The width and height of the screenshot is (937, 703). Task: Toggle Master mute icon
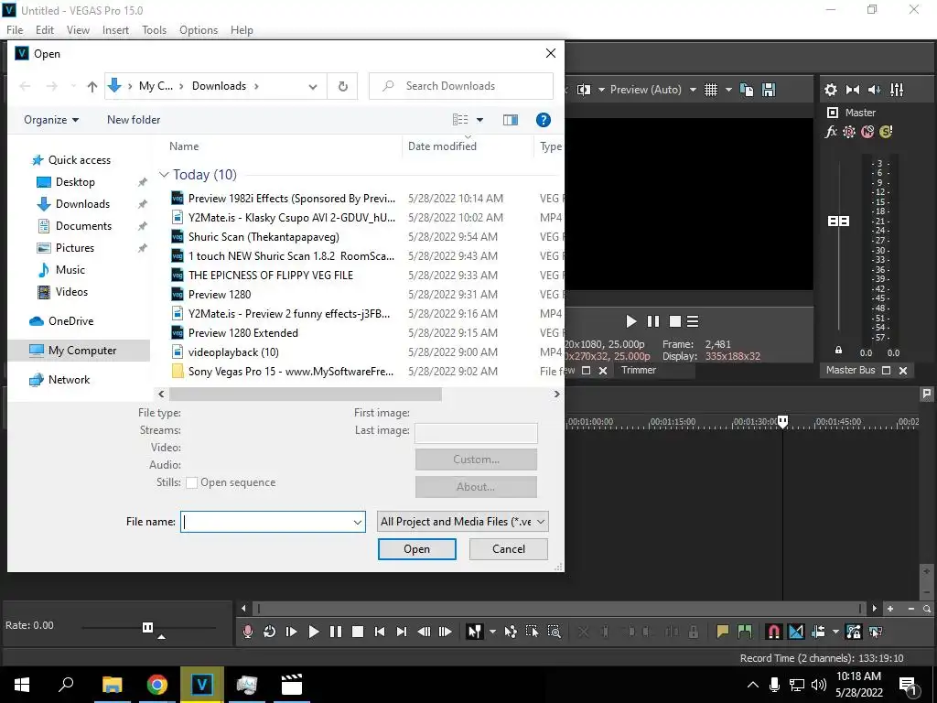867,132
